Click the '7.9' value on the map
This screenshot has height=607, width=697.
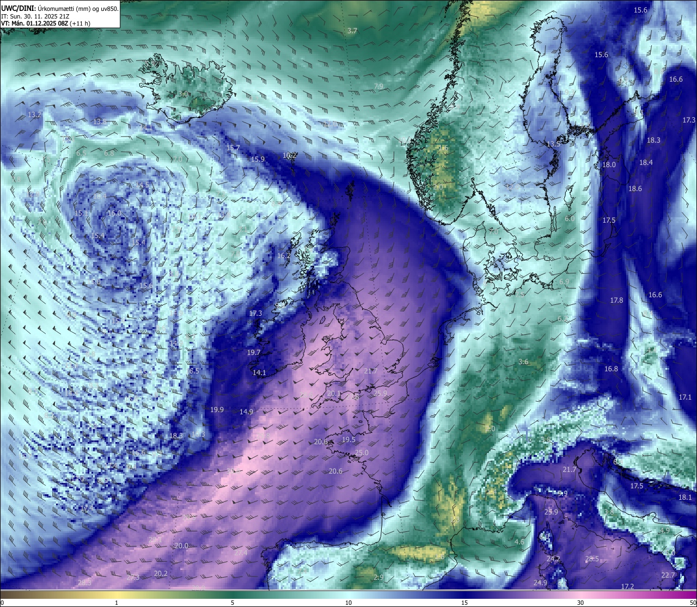[x=378, y=87]
